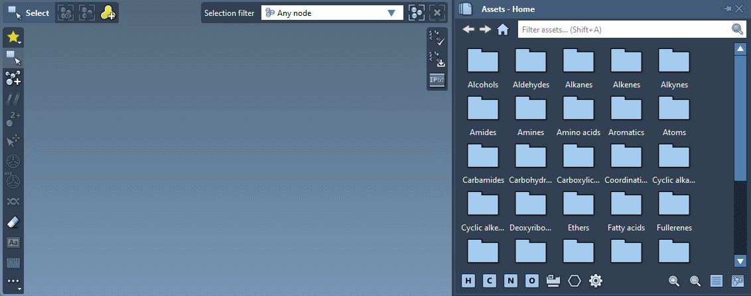Expand the yellow star favorites menu
751x296 pixels.
[x=13, y=38]
